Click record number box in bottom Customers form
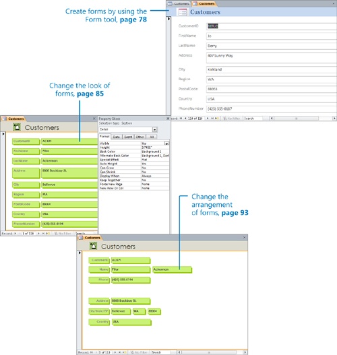The image size is (337, 355). click(104, 352)
